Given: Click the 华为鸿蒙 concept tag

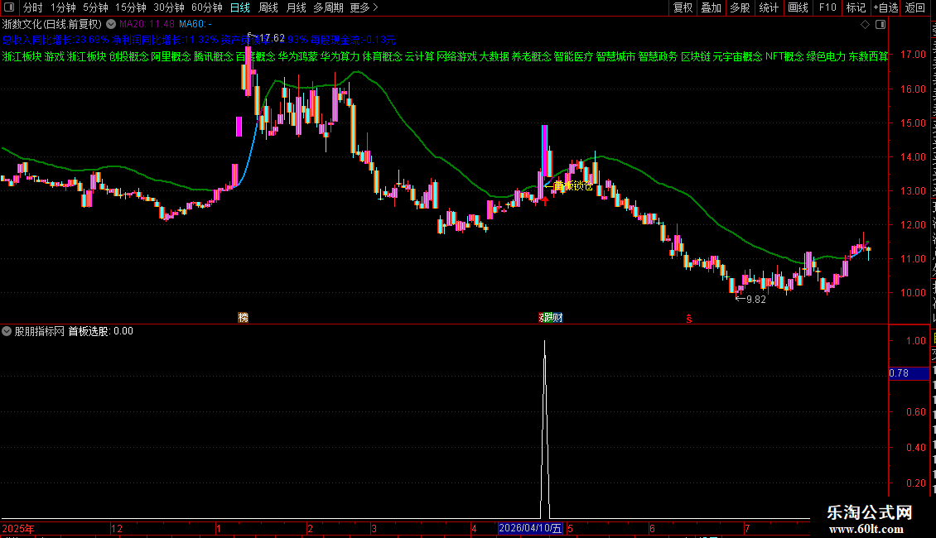Looking at the screenshot, I should 298,56.
